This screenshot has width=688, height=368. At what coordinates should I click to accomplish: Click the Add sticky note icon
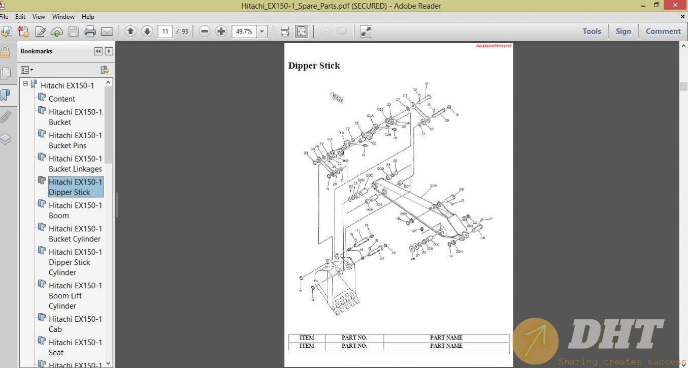coord(325,32)
